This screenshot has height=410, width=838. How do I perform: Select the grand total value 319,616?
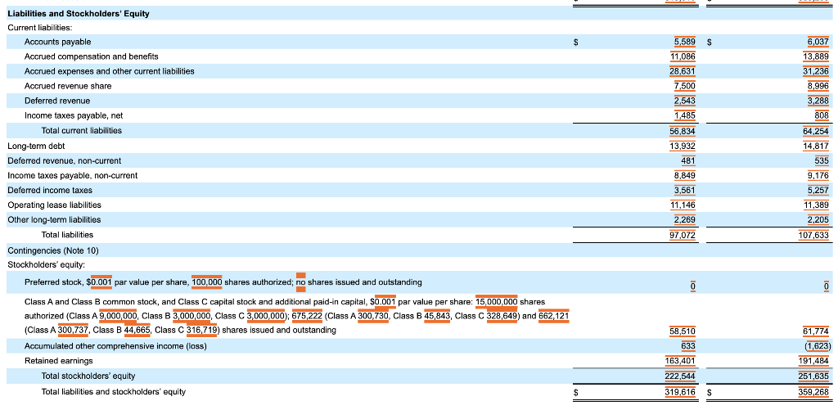pos(680,392)
